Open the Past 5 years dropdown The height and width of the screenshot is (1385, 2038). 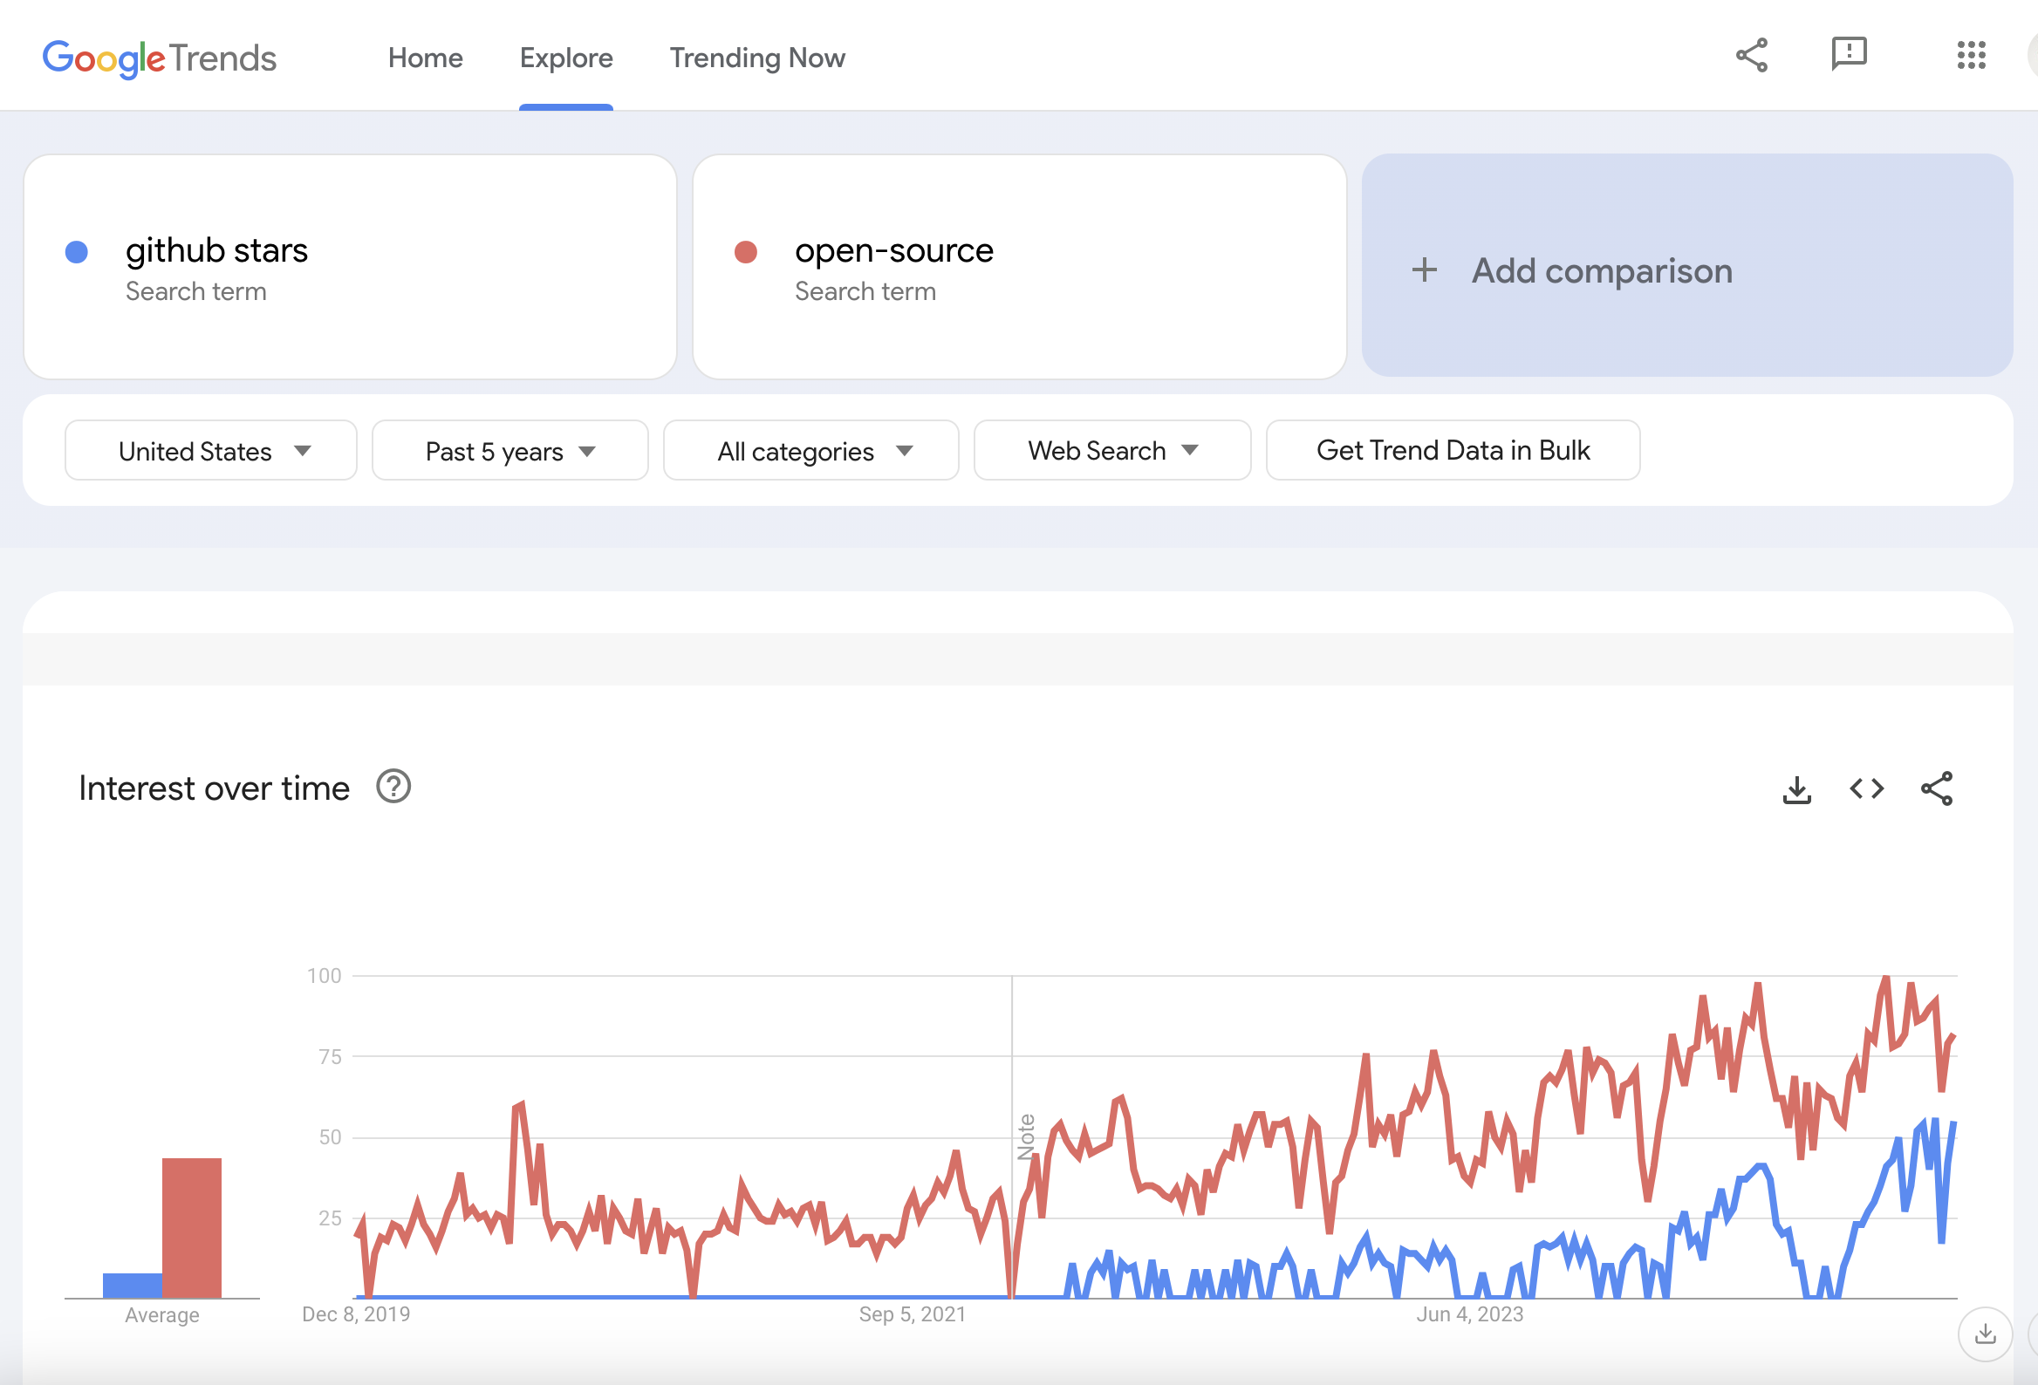click(509, 451)
